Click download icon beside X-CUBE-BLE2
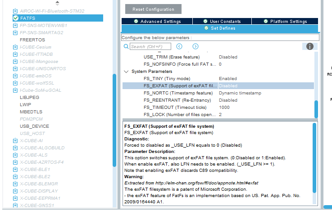 point(15,176)
